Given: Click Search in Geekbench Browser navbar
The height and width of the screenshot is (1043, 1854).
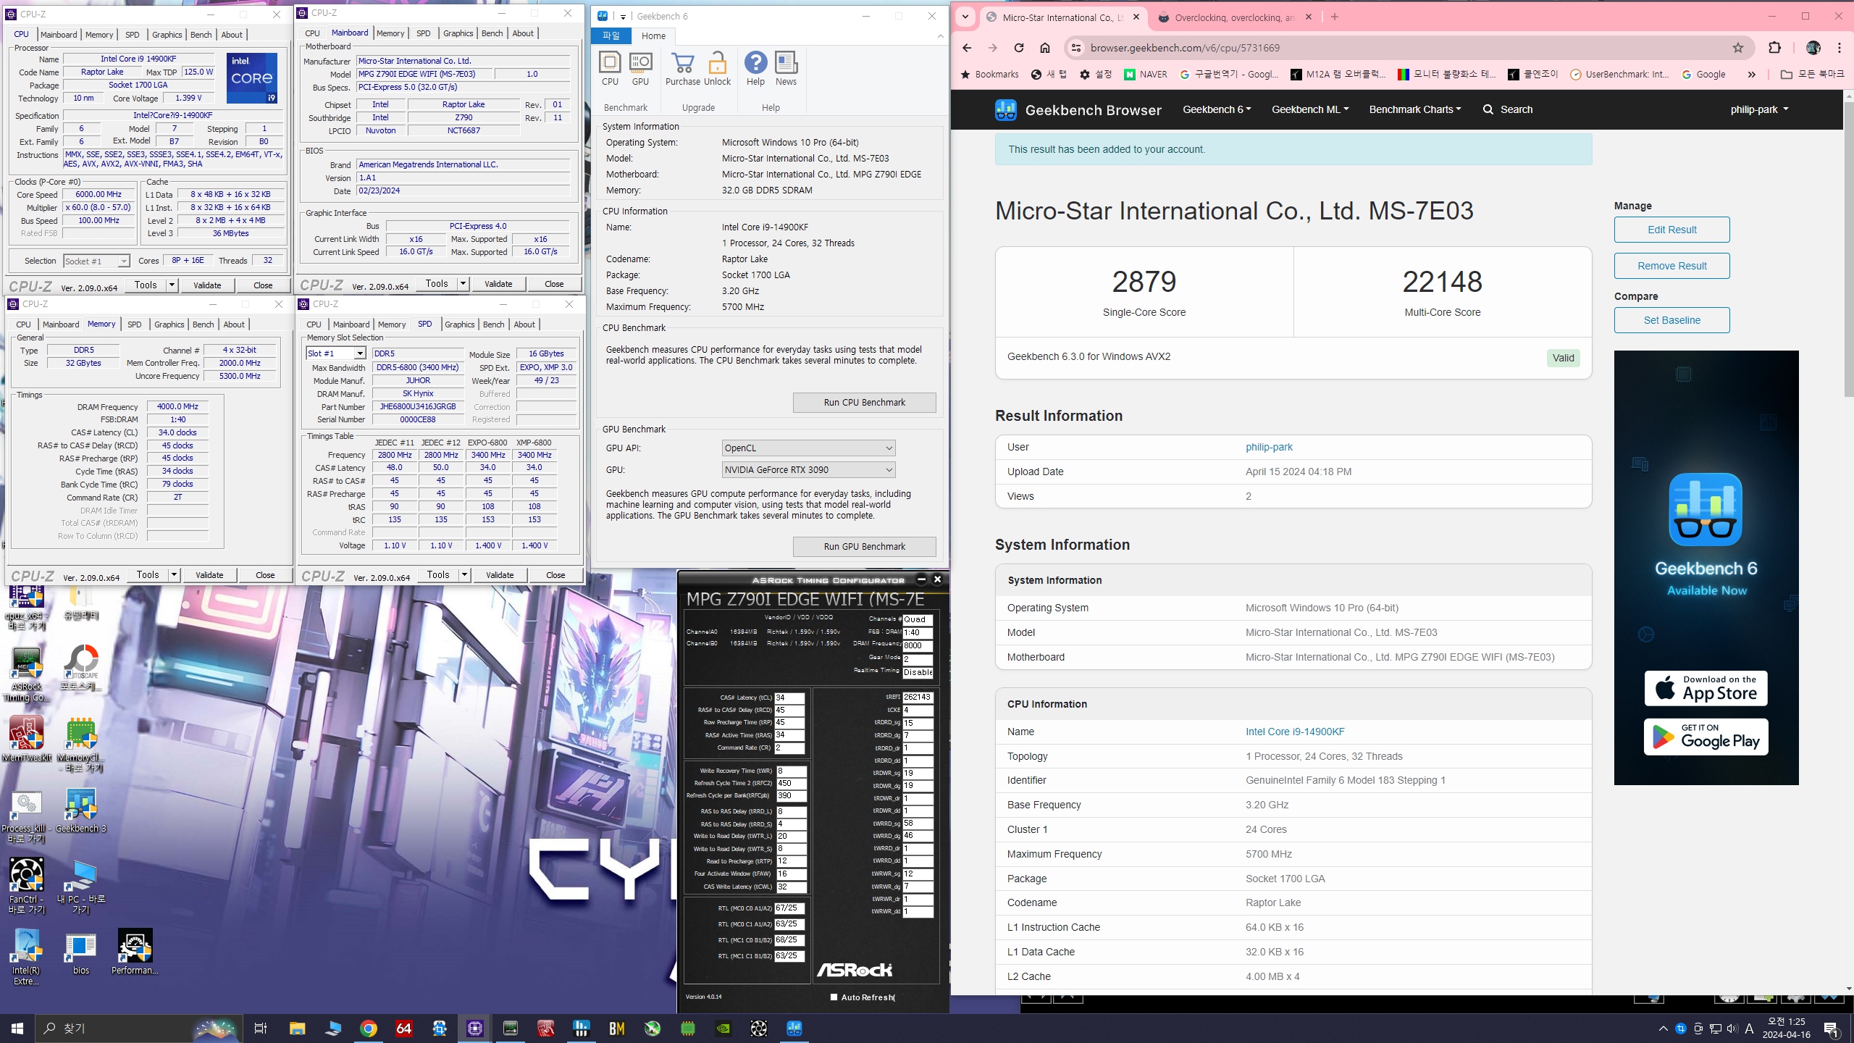Looking at the screenshot, I should [1508, 110].
